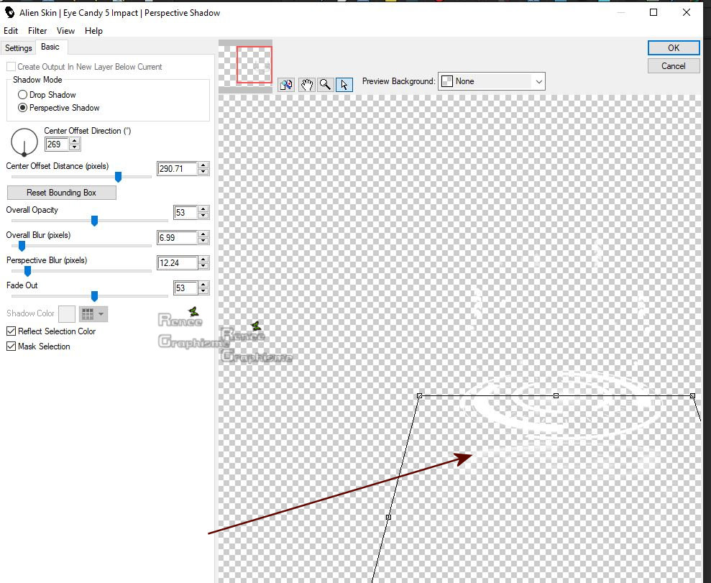Click the left-edge bounding box handle
711x583 pixels.
[x=388, y=517]
